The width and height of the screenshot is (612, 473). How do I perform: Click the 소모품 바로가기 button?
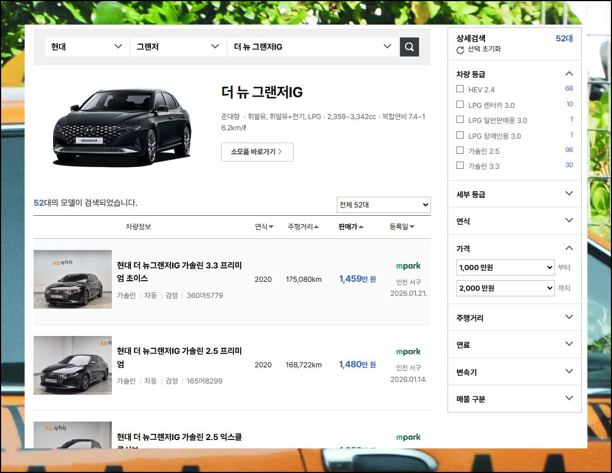coord(257,152)
